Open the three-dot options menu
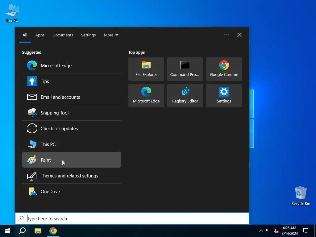Viewport: 316px width, 237px height. click(226, 35)
